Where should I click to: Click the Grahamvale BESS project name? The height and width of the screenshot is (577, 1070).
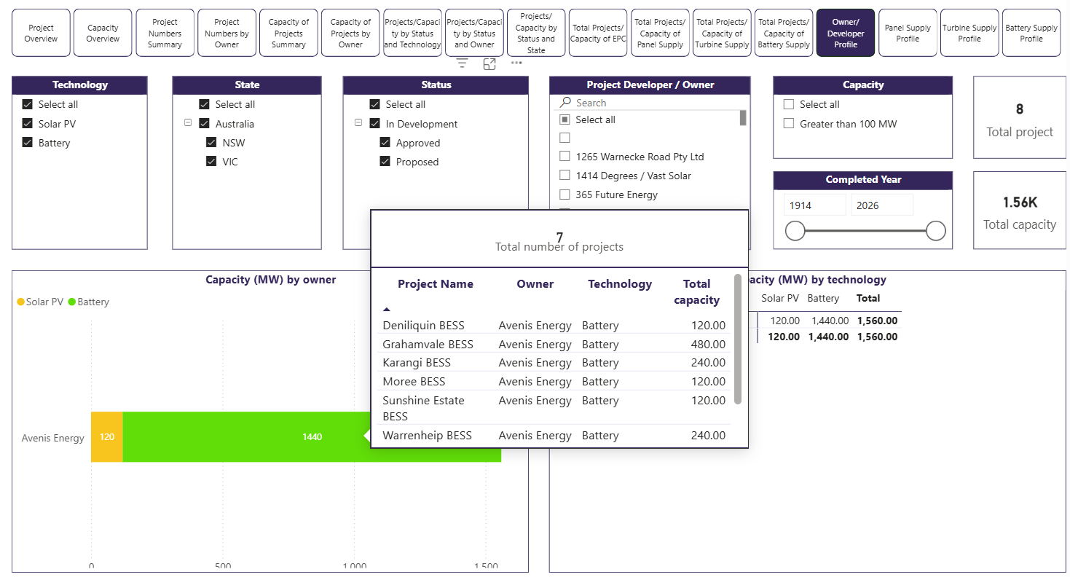[428, 345]
